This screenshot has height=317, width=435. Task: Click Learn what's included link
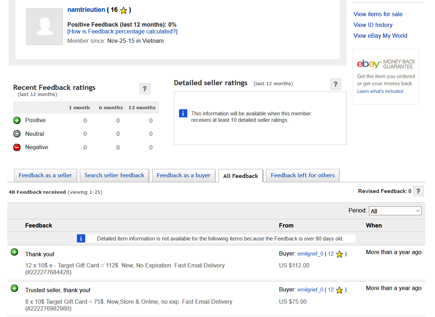point(380,91)
